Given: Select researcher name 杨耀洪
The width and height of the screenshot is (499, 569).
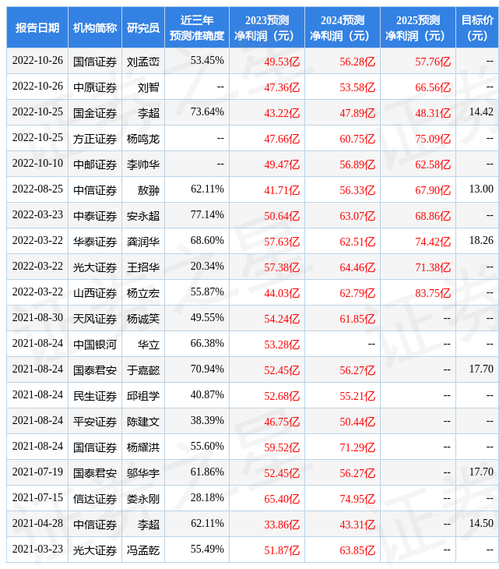Looking at the screenshot, I should pos(143,447).
